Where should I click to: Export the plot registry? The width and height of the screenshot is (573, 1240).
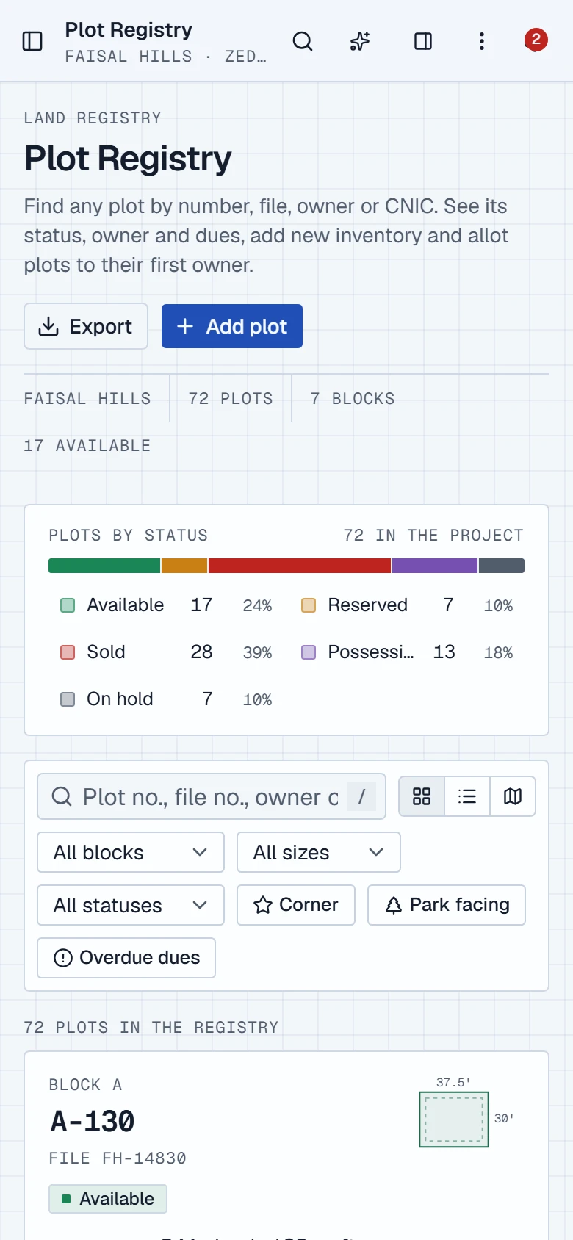(86, 326)
